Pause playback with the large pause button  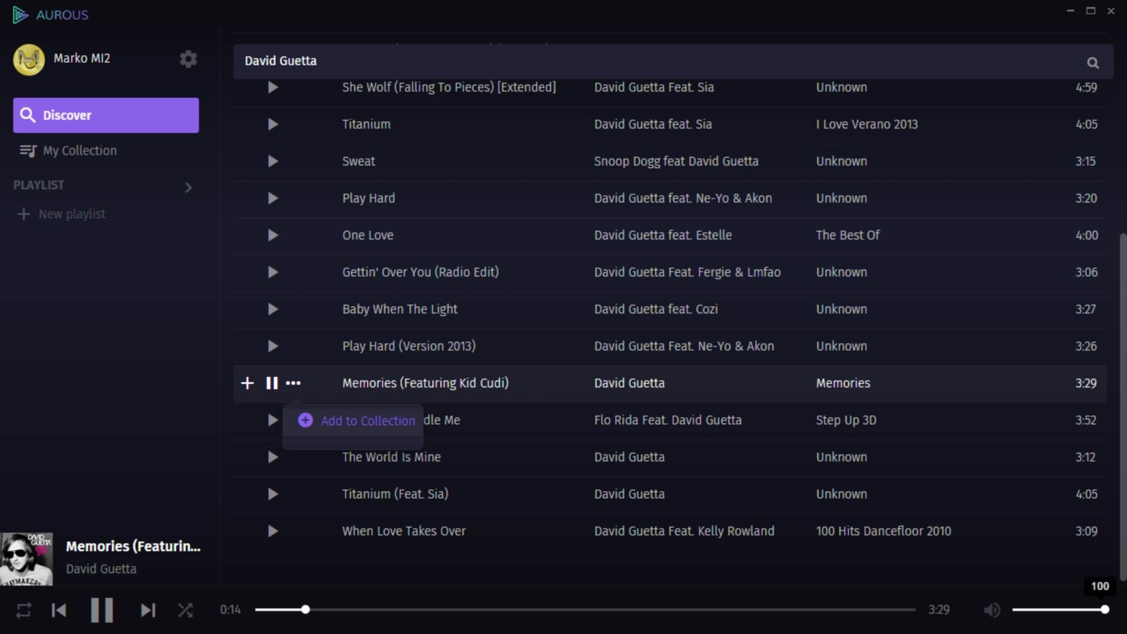click(102, 611)
